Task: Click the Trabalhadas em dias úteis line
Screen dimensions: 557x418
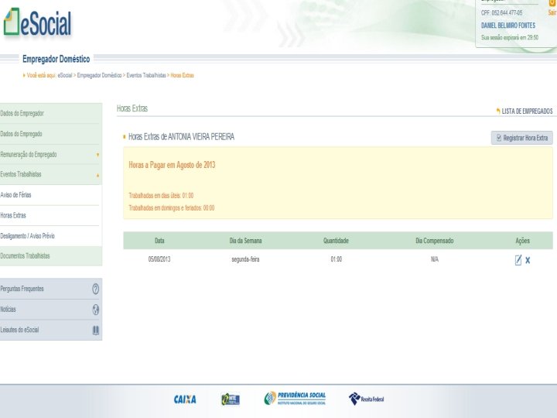Action: point(161,196)
